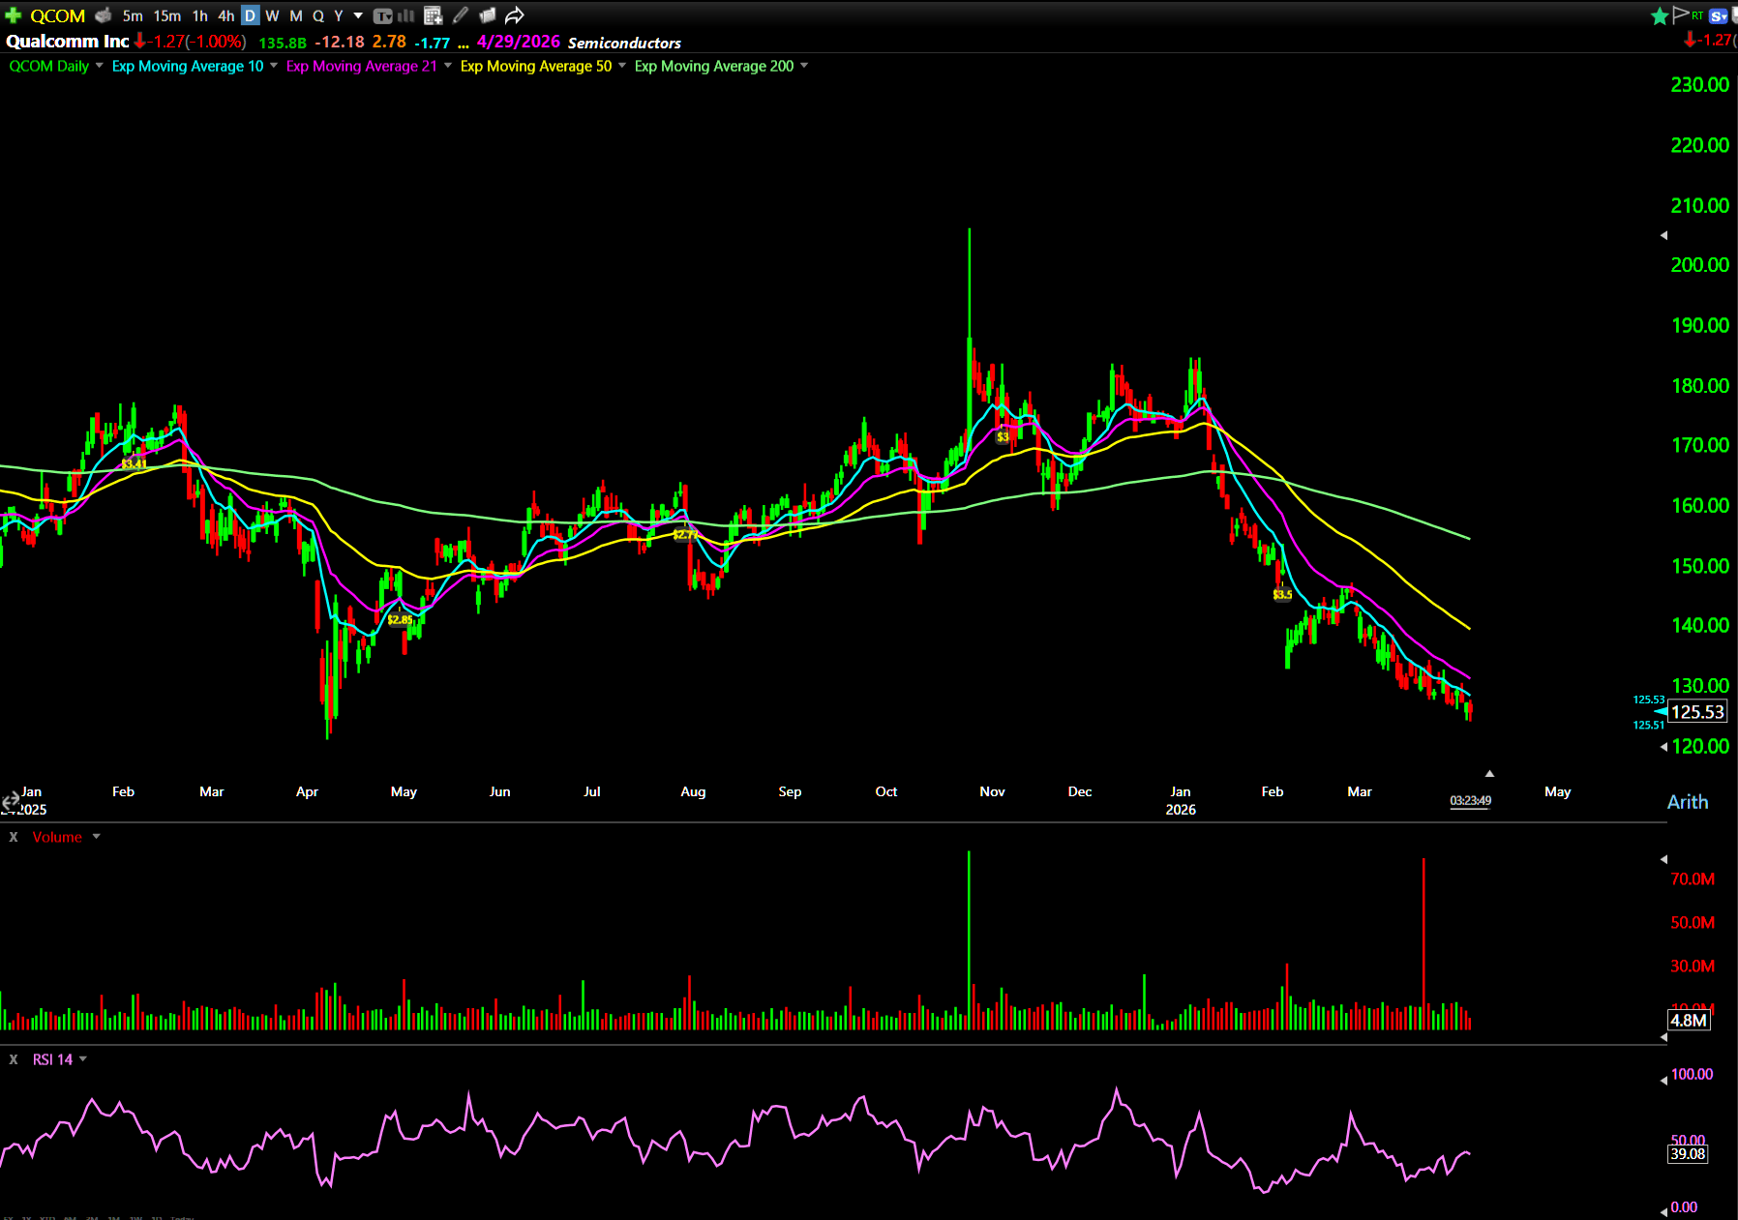Flag QCOM using the flag icon
This screenshot has height=1220, width=1738.
coord(1681,15)
